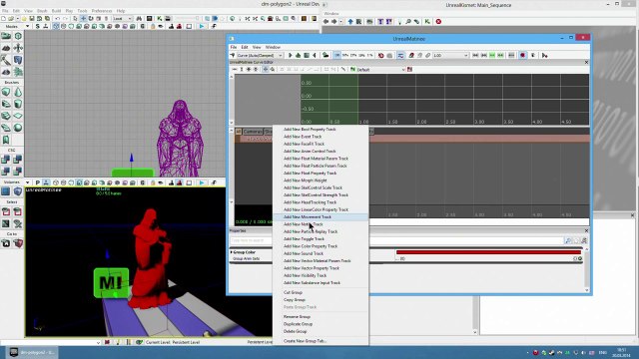The image size is (639, 359).
Task: Choose Add New Toggle Track
Action: click(x=320, y=239)
